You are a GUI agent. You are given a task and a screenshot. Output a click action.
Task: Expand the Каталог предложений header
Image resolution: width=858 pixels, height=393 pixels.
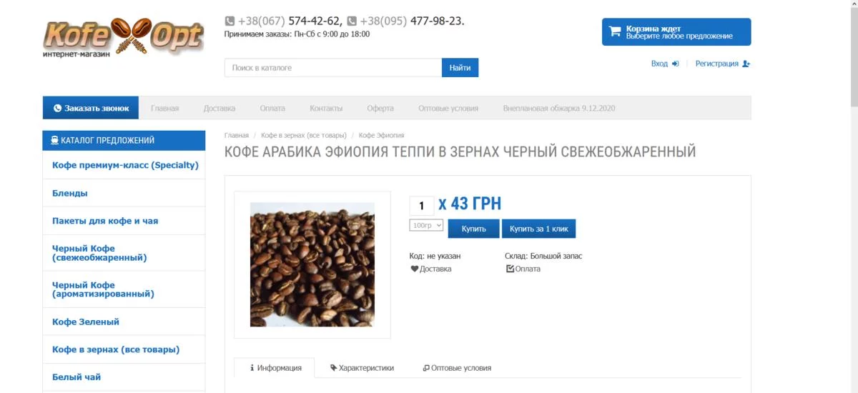coord(124,141)
